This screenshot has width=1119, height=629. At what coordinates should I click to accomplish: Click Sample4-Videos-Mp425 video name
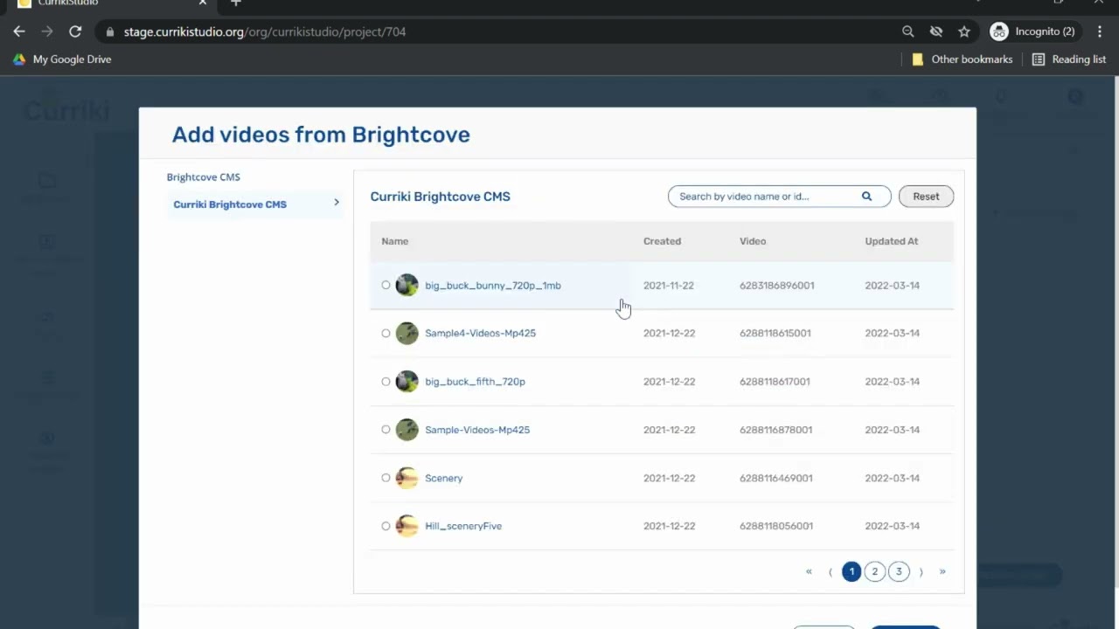point(480,334)
